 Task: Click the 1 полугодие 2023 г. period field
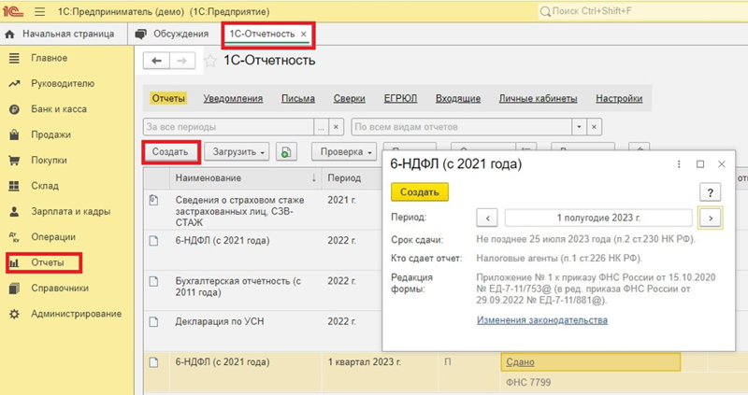coord(598,219)
